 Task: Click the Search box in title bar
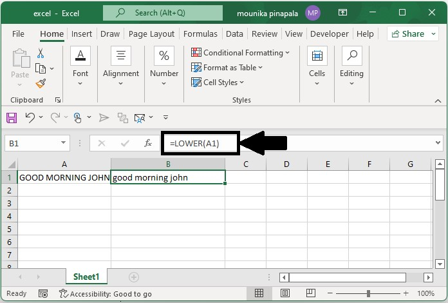tap(163, 13)
